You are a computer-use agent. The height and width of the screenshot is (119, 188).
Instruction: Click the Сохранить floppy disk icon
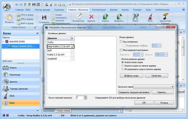pyautogui.click(x=44, y=18)
